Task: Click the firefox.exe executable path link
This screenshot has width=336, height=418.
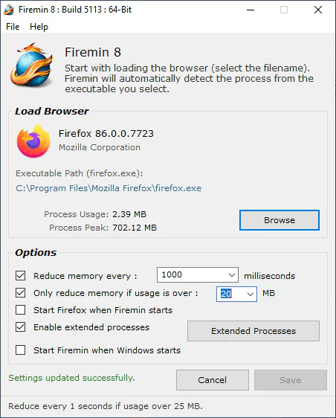Action: 109,188
